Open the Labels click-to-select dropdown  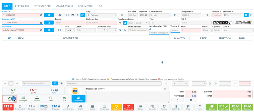(138, 23)
